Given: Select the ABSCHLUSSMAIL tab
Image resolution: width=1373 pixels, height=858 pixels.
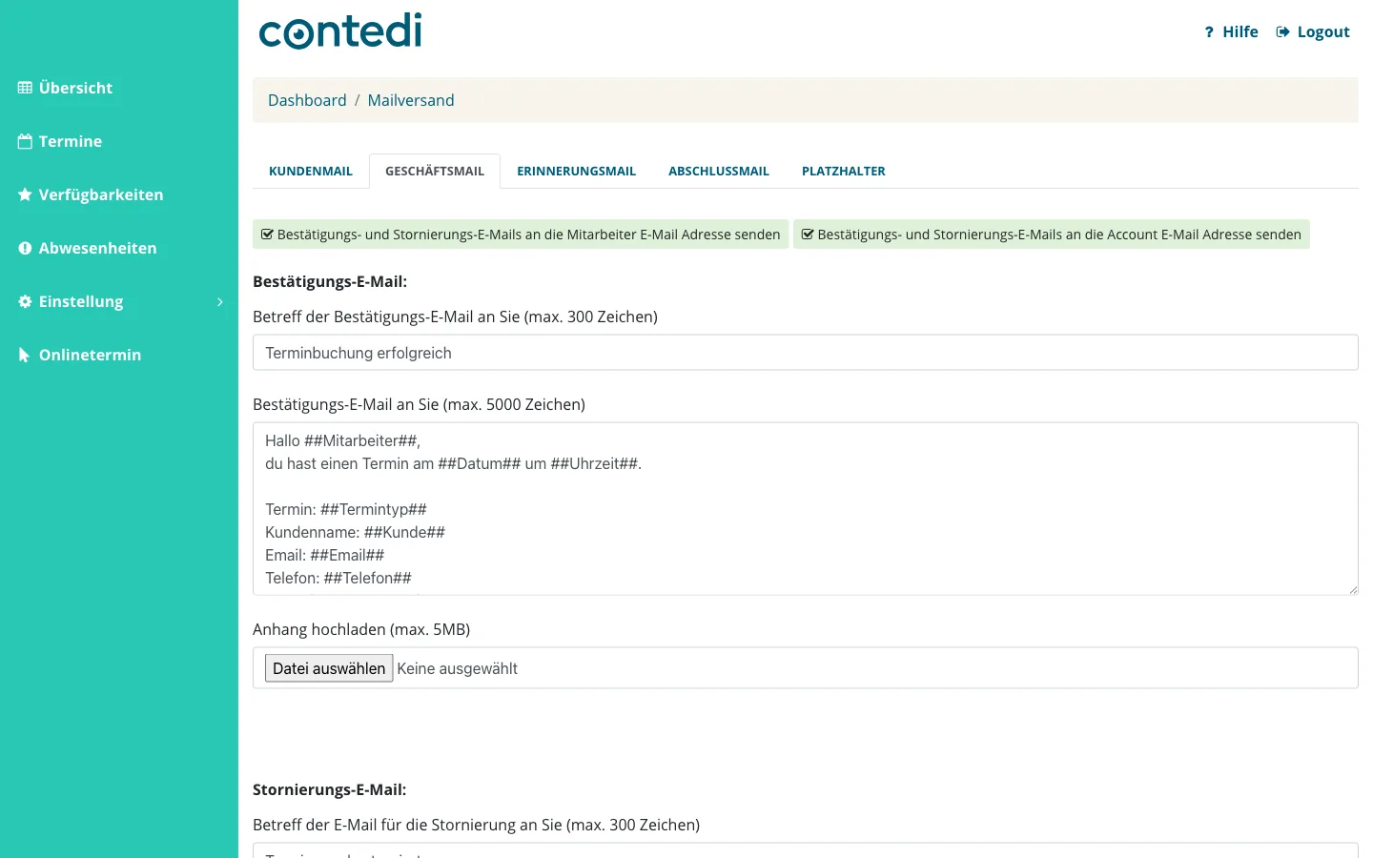Looking at the screenshot, I should [719, 172].
